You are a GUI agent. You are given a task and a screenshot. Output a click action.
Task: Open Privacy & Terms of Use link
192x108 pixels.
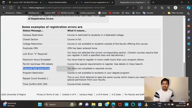48,94
